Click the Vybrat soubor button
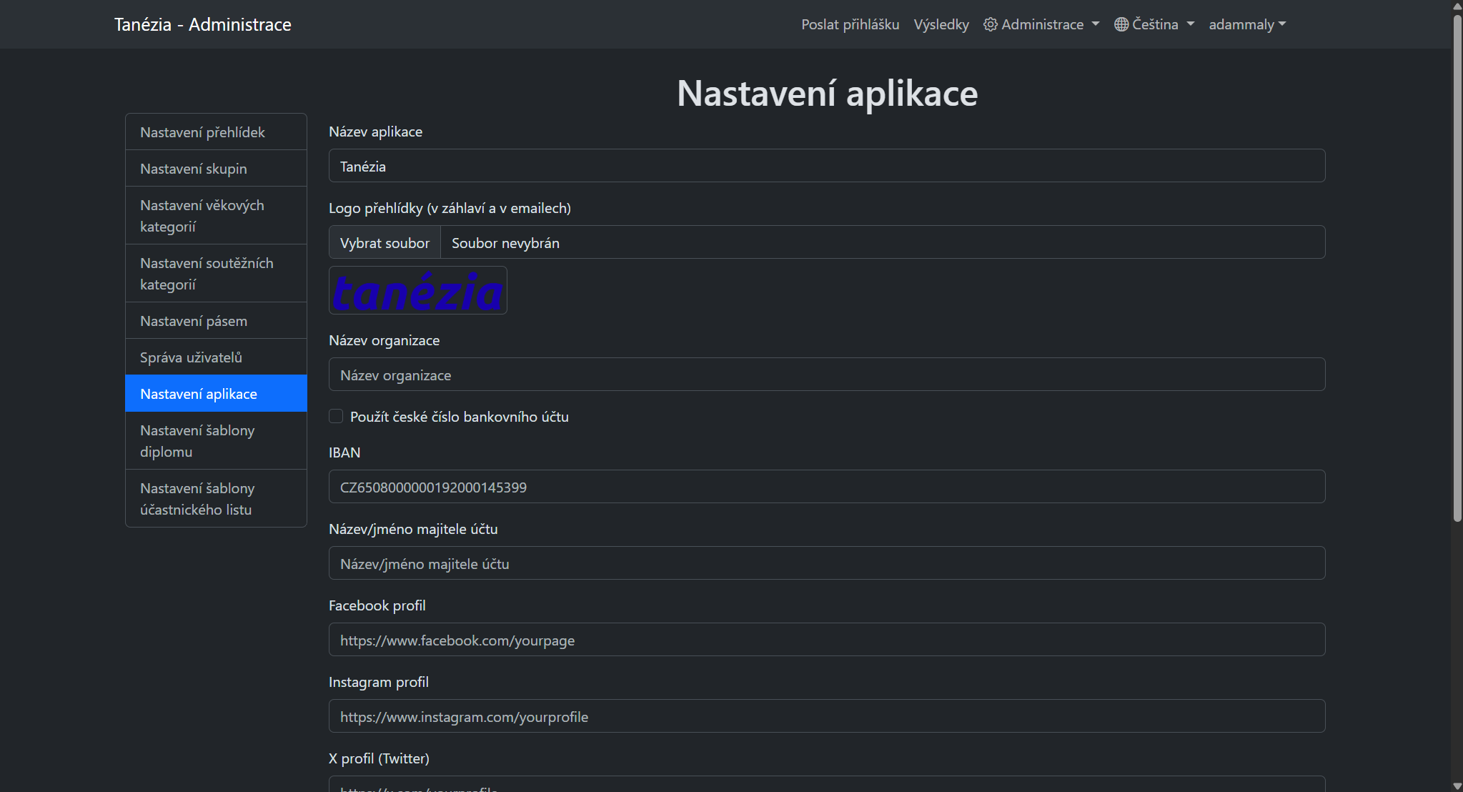This screenshot has width=1463, height=792. click(385, 243)
